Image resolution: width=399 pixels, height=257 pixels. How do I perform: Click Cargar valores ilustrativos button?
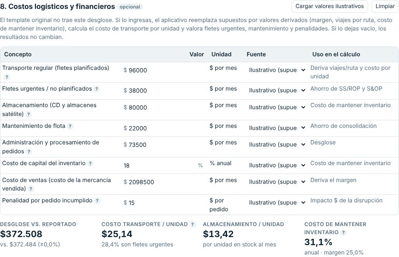click(x=330, y=6)
